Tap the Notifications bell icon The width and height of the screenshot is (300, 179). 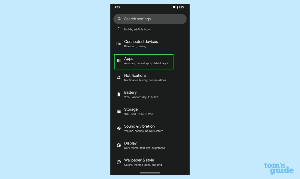click(x=119, y=77)
